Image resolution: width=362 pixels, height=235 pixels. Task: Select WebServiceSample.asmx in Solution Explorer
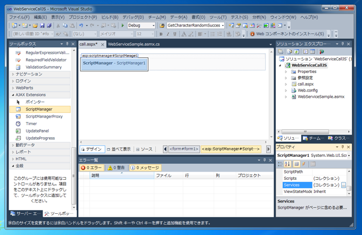321,97
